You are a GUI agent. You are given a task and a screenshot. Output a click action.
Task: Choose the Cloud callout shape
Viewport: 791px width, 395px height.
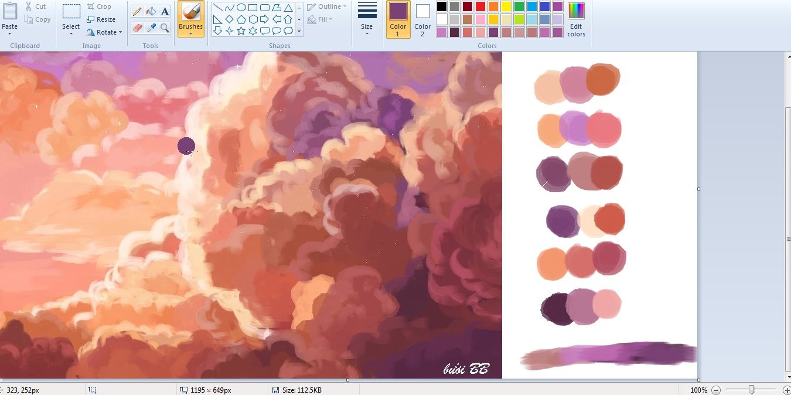(x=288, y=30)
